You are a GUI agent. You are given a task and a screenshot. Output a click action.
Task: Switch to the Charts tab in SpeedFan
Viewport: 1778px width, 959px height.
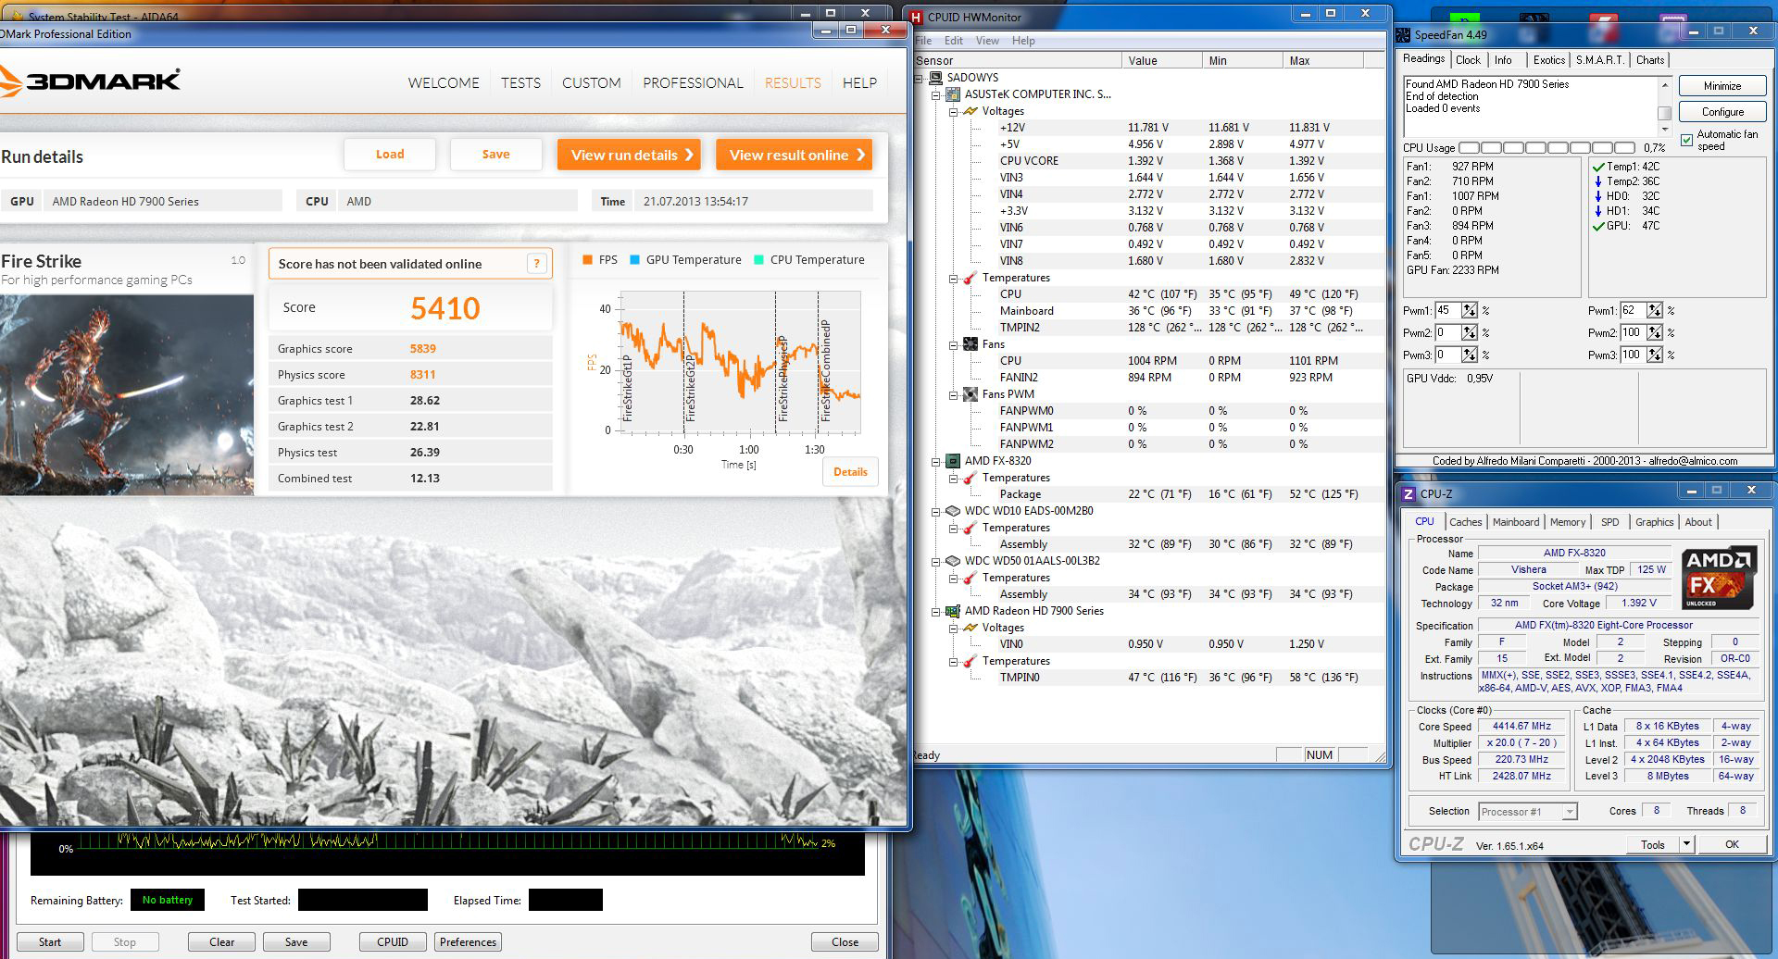coord(1649,60)
